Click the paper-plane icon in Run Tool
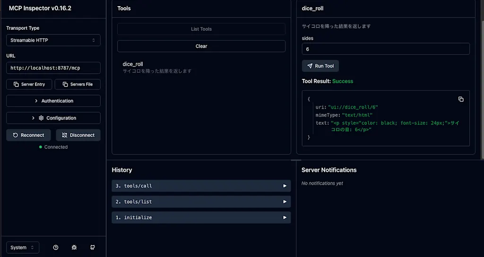Image resolution: width=484 pixels, height=257 pixels. (310, 66)
